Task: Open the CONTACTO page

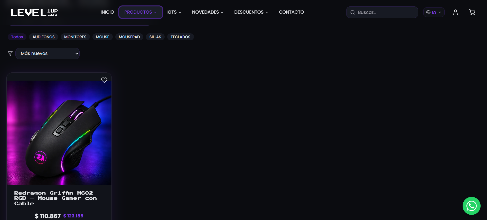Action: 291,12
